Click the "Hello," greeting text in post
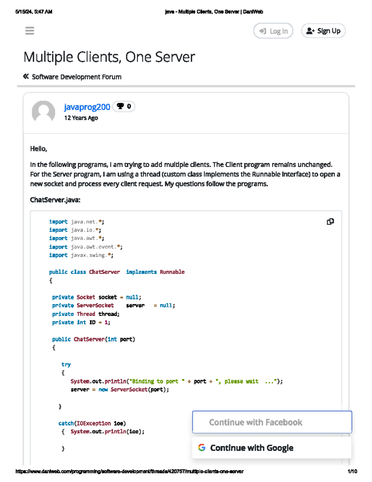 [38, 149]
